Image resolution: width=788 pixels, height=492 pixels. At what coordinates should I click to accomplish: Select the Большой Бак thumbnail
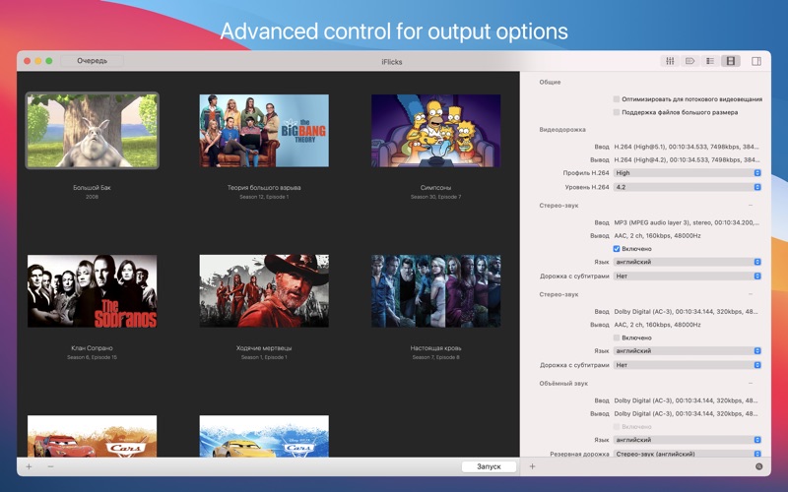92,131
